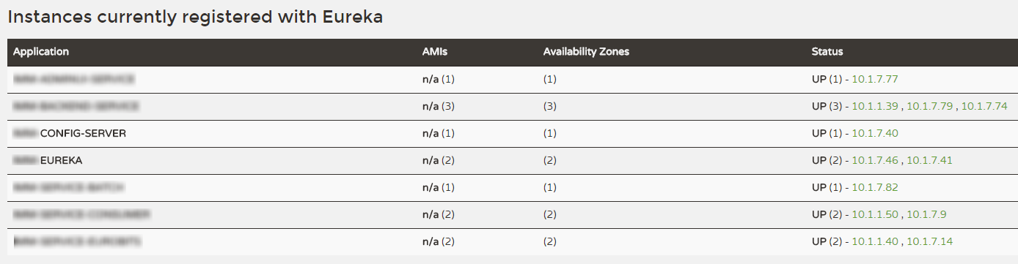Select the Availability Zones column header
Screen dimensions: 1018x264
point(586,52)
